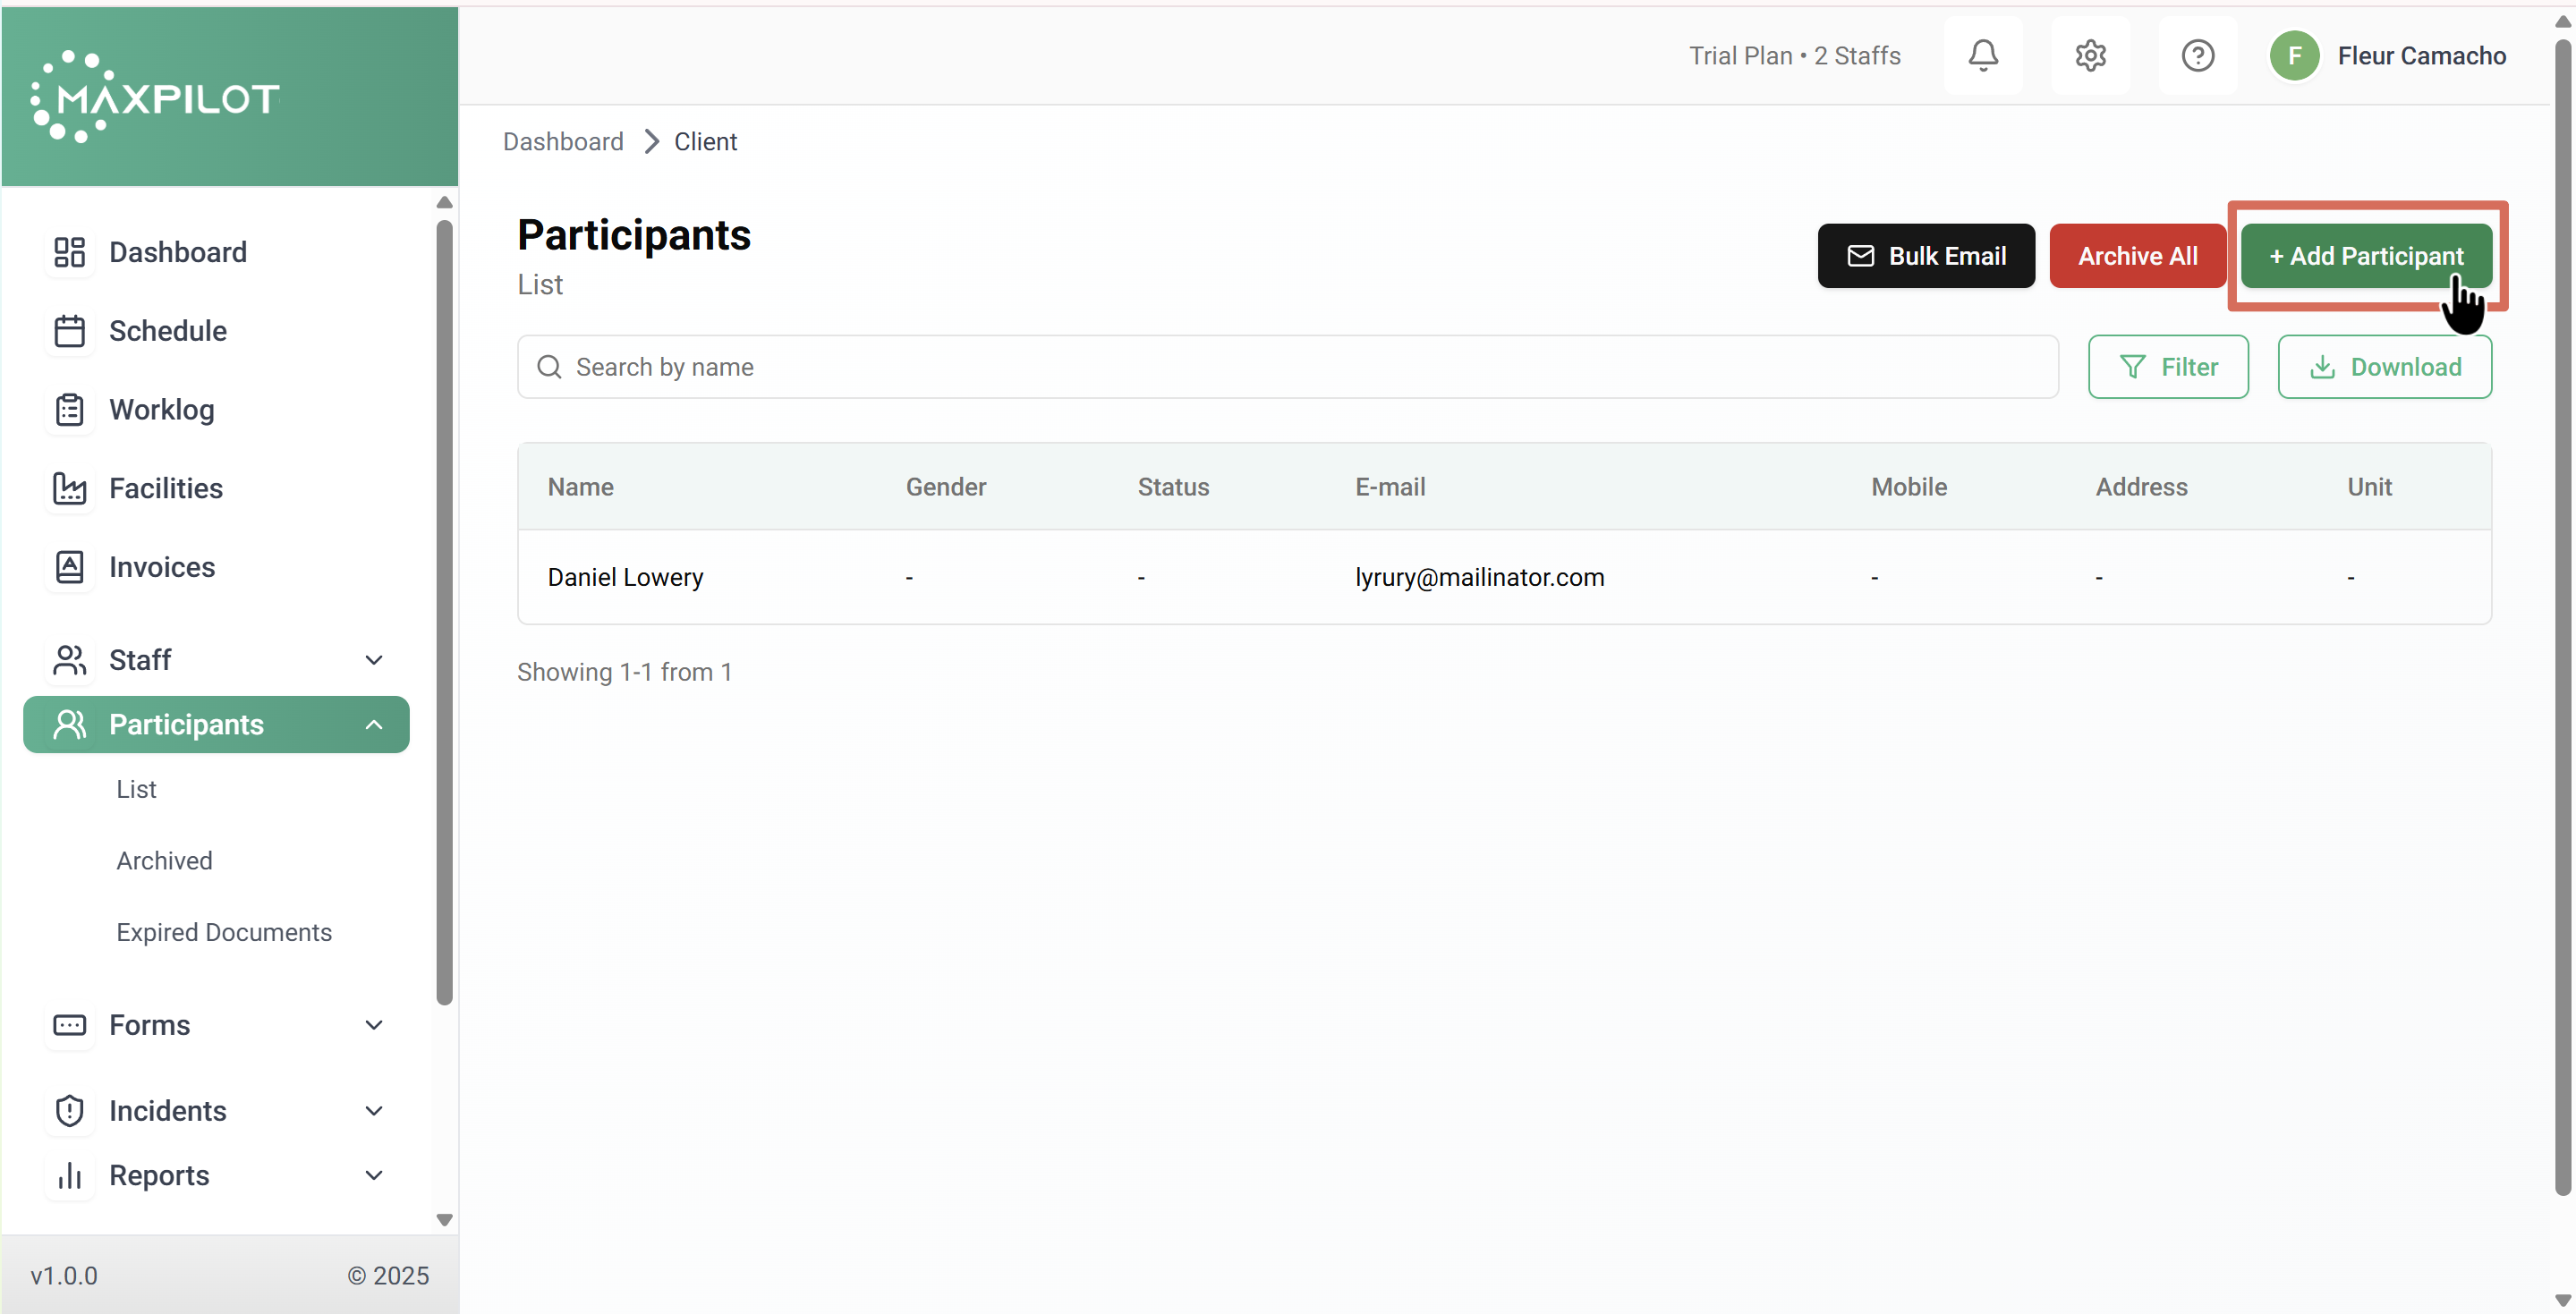The height and width of the screenshot is (1314, 2576).
Task: Expand the Staff sidebar menu
Action: coord(373,660)
